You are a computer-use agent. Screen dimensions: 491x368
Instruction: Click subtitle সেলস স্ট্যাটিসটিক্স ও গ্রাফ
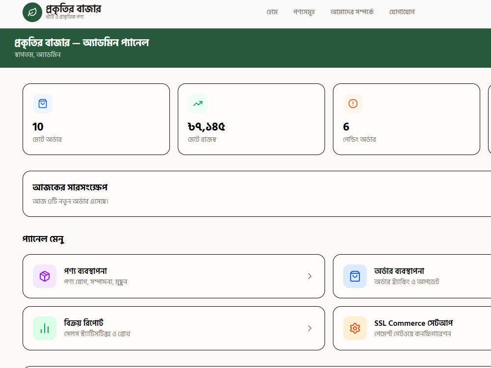(97, 334)
